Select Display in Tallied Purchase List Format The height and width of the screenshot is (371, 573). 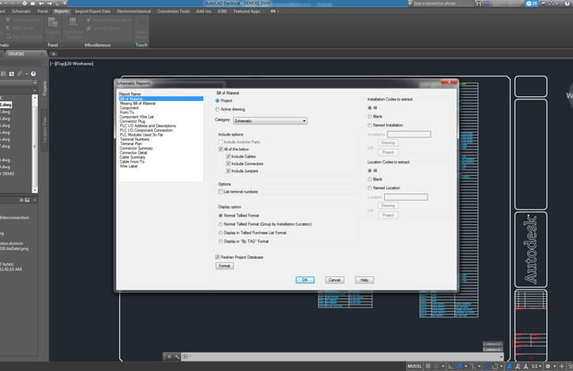click(x=221, y=233)
